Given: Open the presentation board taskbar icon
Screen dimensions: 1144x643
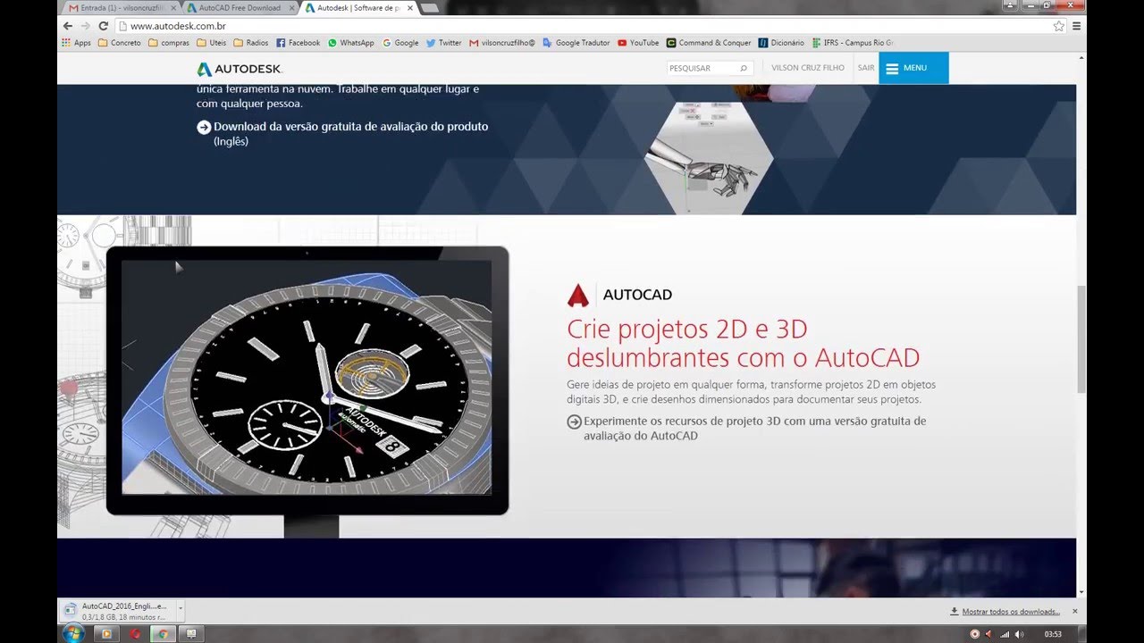Looking at the screenshot, I should [190, 634].
